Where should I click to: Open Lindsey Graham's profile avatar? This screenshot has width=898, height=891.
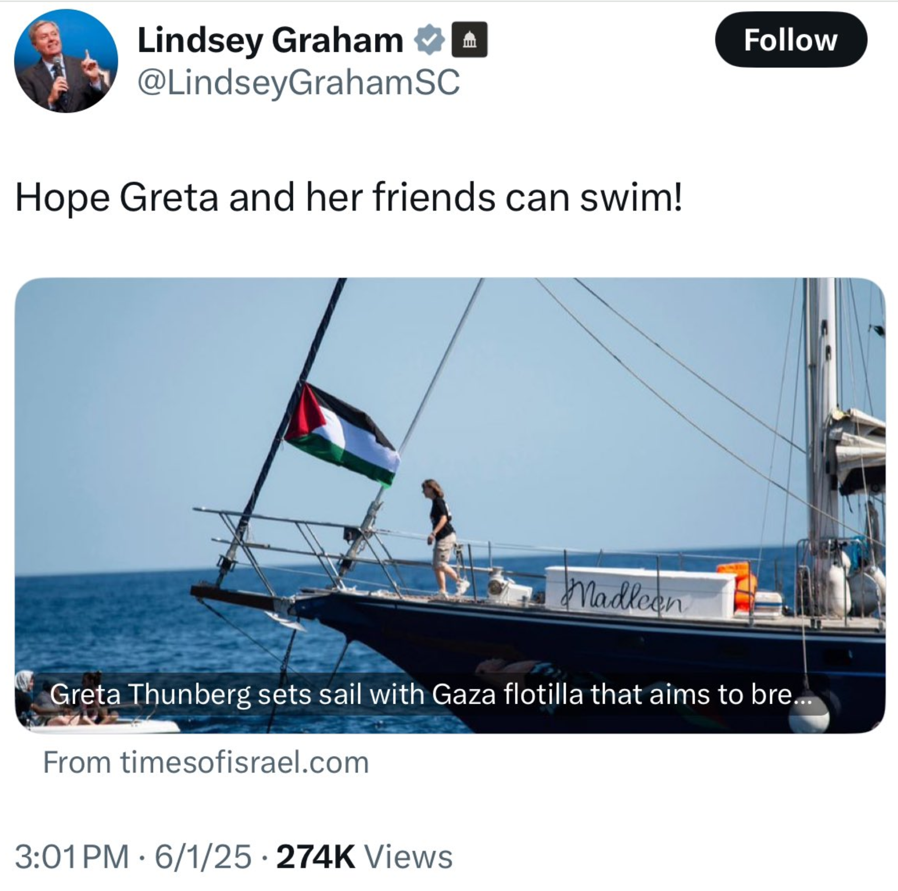(x=66, y=61)
